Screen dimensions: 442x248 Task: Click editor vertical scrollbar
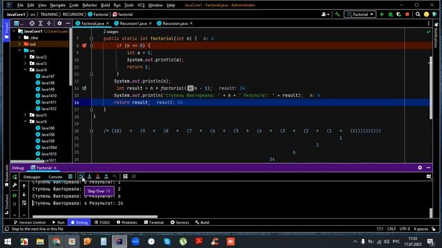431,87
